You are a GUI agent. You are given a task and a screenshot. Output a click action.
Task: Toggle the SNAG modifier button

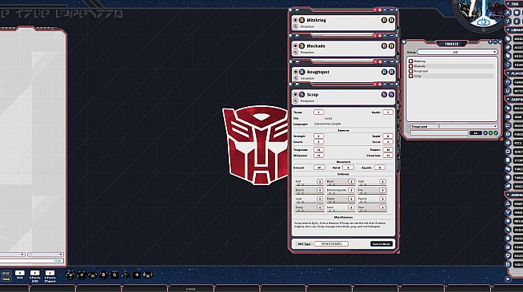(x=6, y=278)
